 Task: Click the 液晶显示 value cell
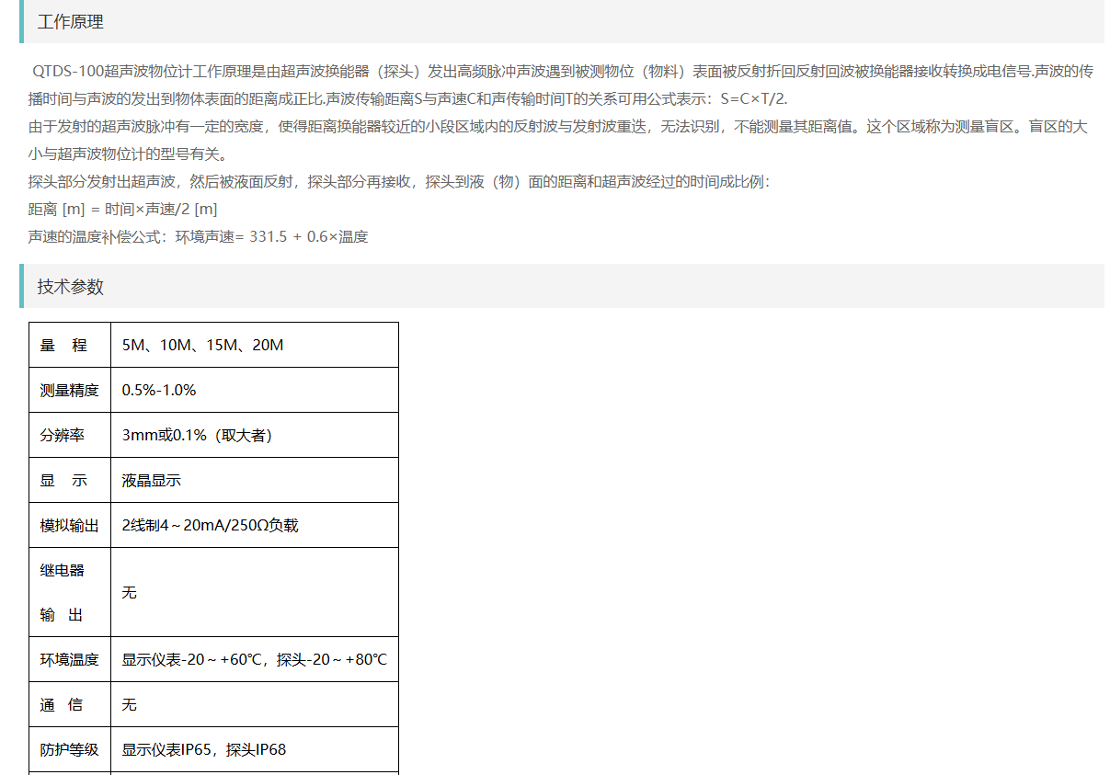(x=152, y=481)
